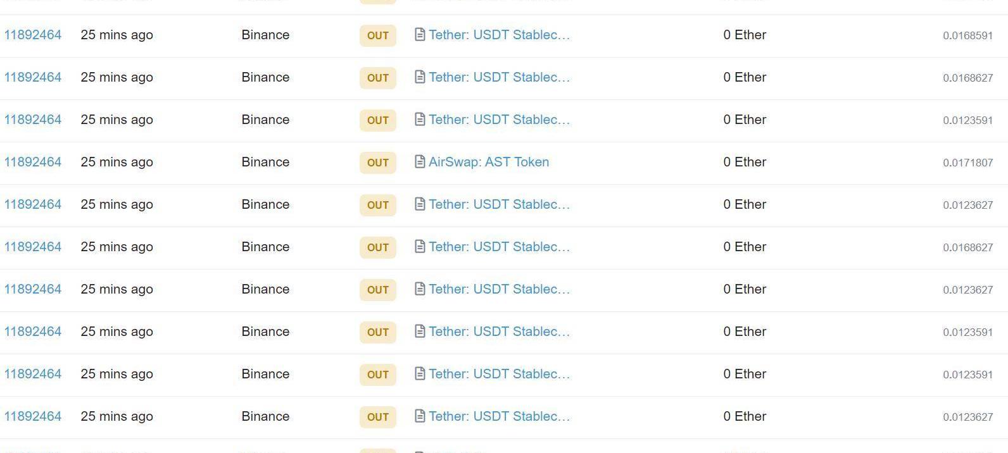Click contract icon beside AirSwap: AST Token
This screenshot has width=1008, height=453.
pyautogui.click(x=419, y=162)
